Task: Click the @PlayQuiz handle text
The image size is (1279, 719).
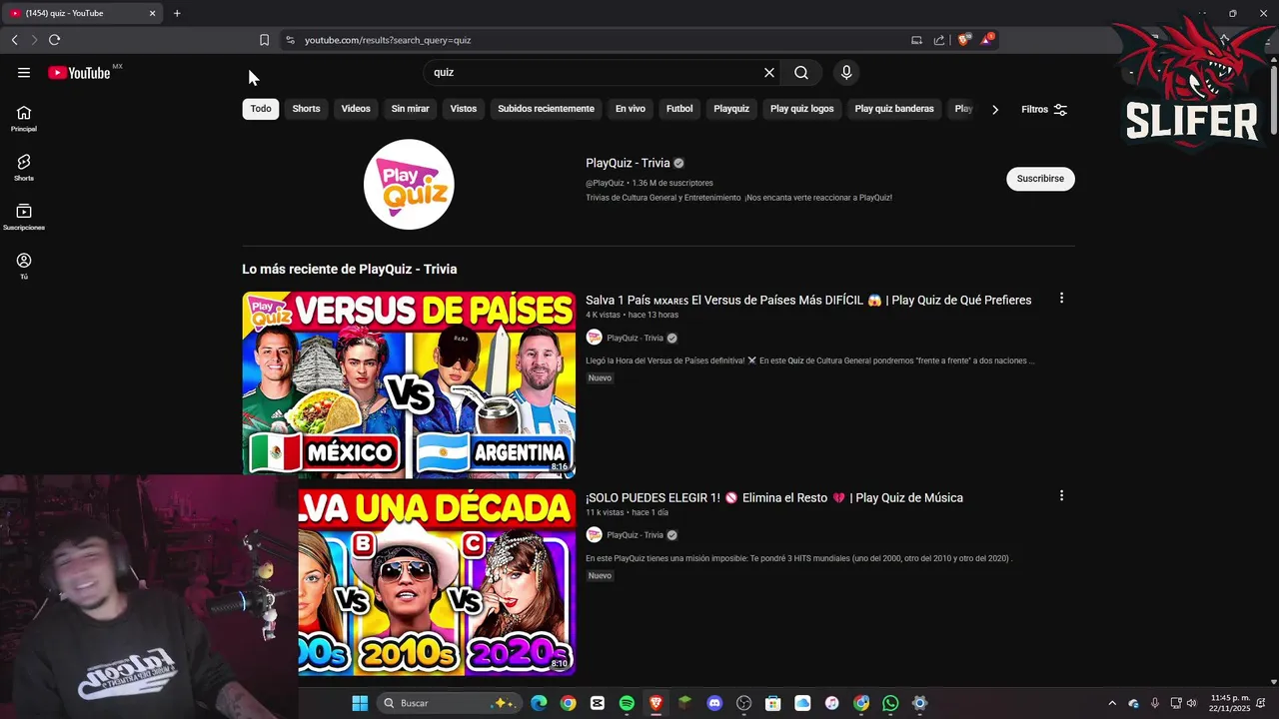Action: coord(605,183)
